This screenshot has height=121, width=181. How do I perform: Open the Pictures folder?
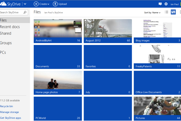click(x=157, y=109)
